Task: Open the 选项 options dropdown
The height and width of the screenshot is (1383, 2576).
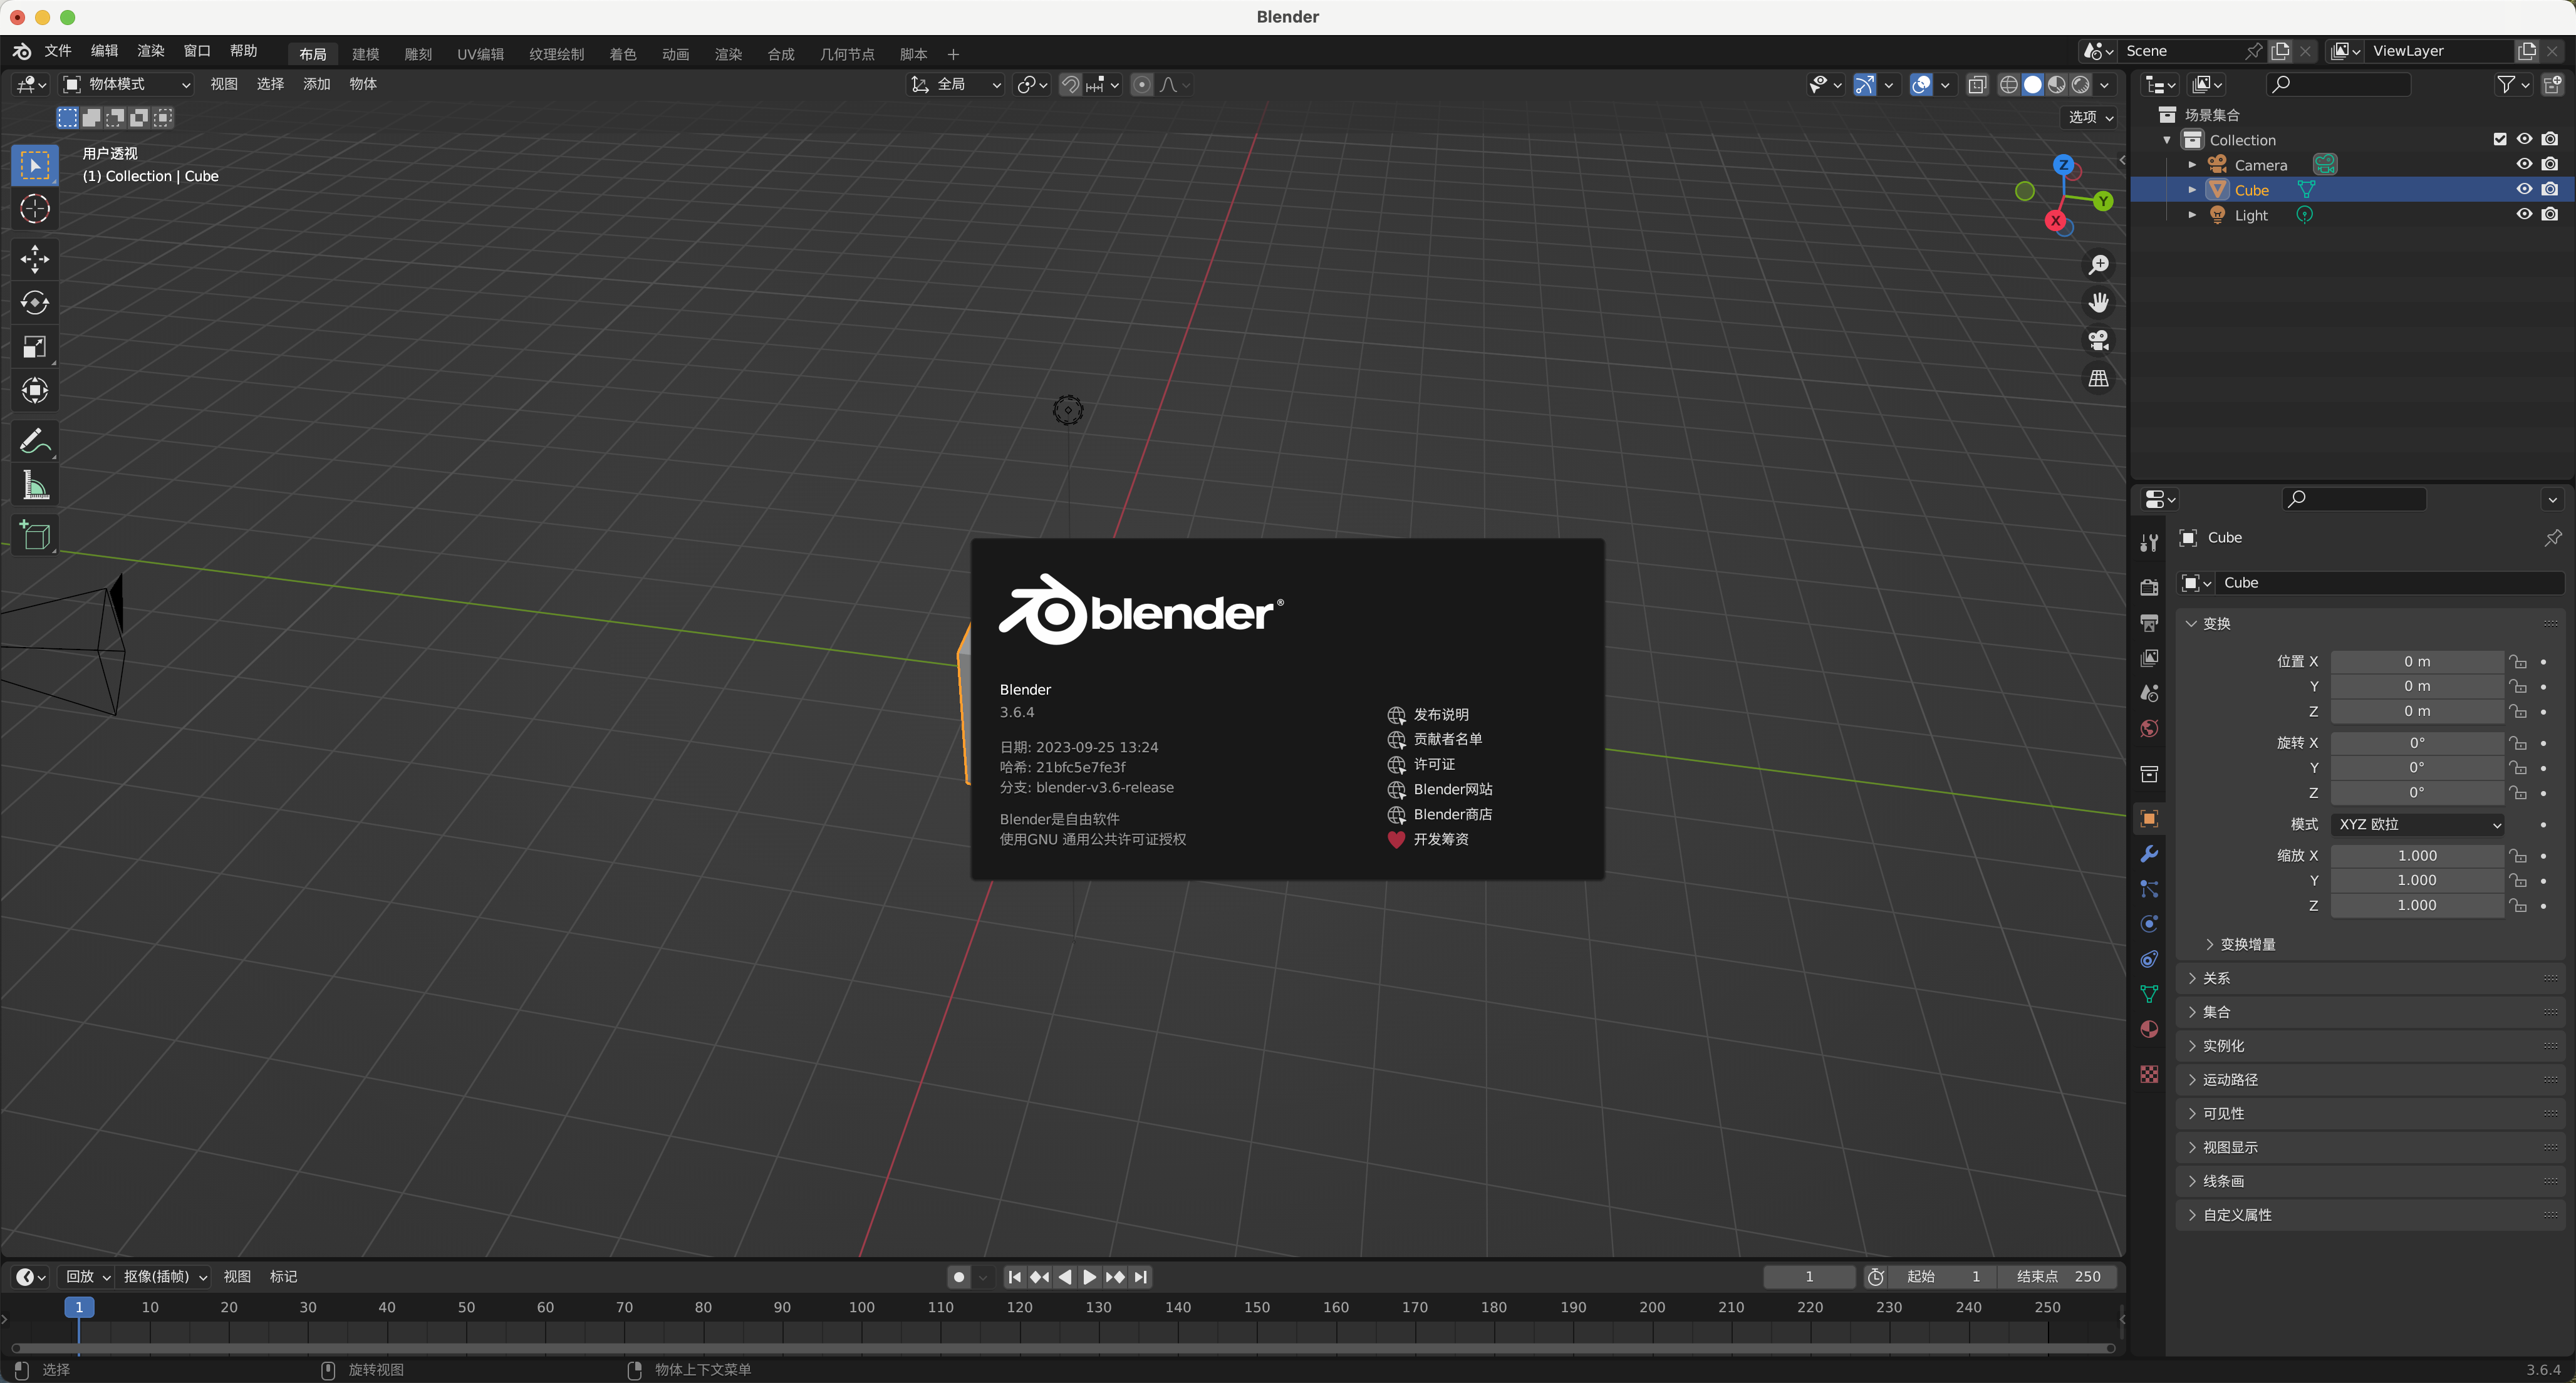Action: pos(2091,117)
